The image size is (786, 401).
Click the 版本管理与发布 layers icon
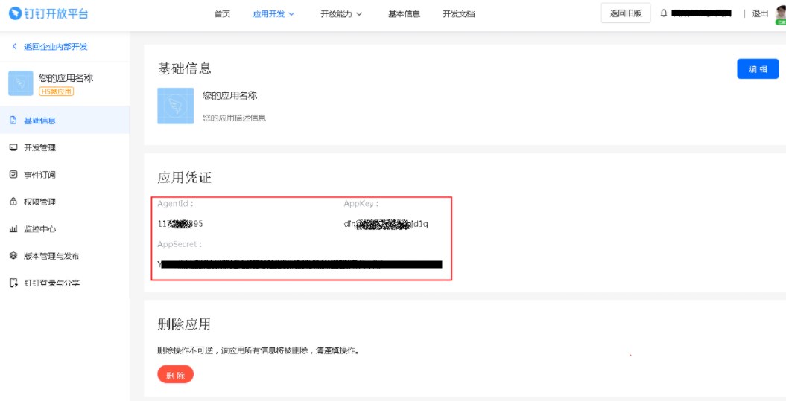click(13, 256)
